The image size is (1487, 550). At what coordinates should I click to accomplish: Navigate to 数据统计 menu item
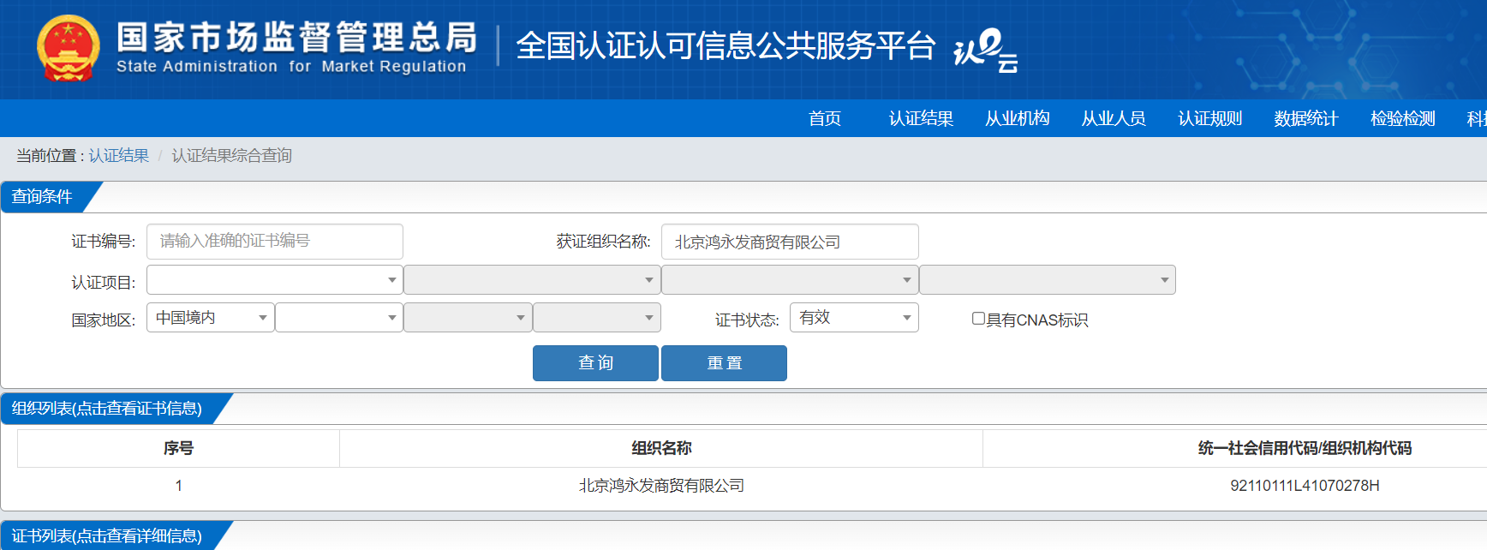tap(1306, 118)
